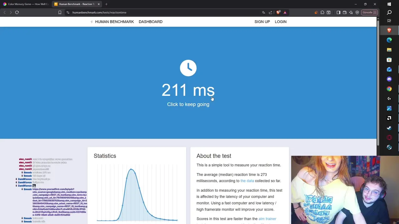Open Brave Rewards triangle icon
Screen dimensions: 399x224
point(285,12)
